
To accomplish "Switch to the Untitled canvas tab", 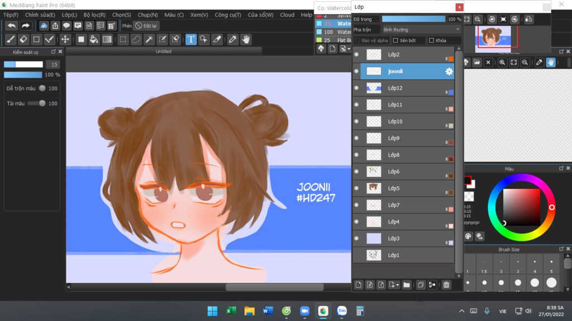I will [x=164, y=52].
